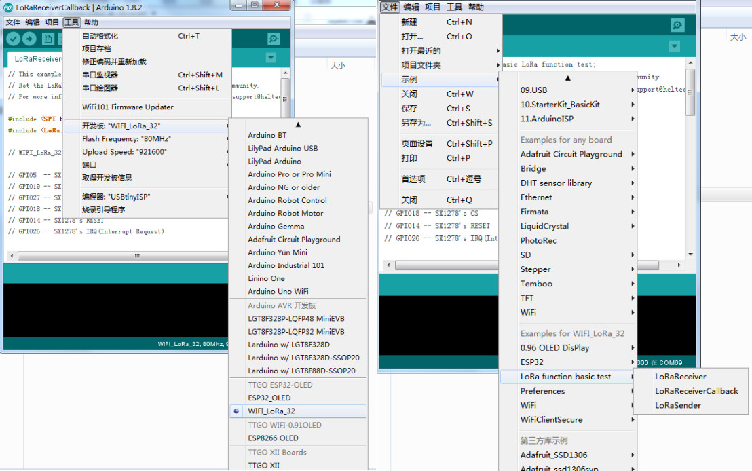Open 帮助 menu in right window

[476, 7]
